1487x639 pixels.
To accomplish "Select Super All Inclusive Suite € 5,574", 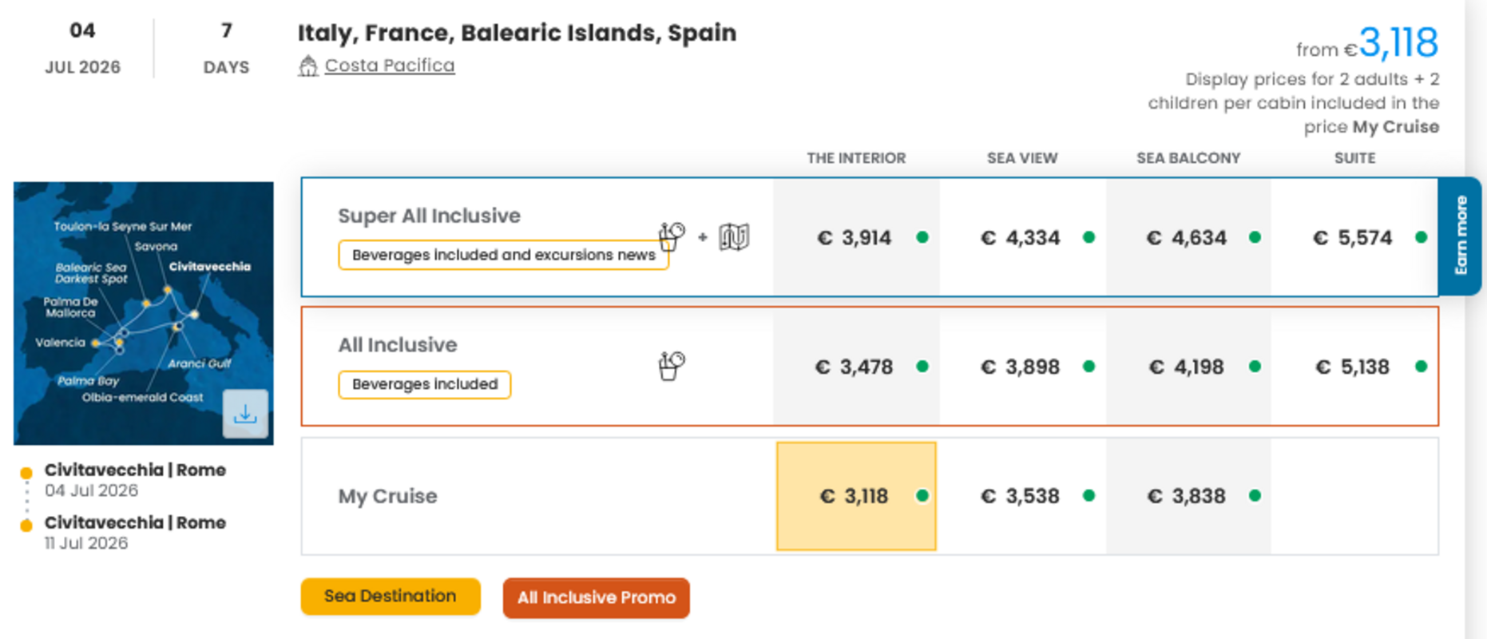I will coord(1352,238).
